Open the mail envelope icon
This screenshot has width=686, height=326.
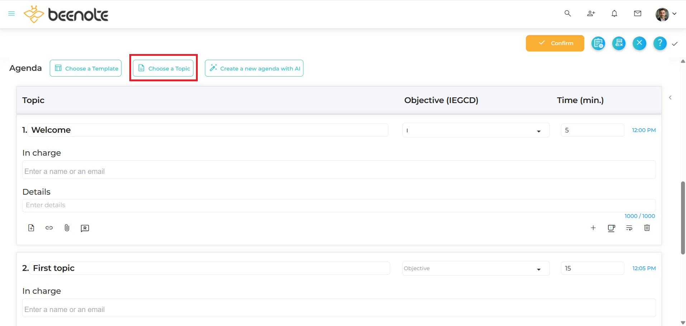[638, 14]
